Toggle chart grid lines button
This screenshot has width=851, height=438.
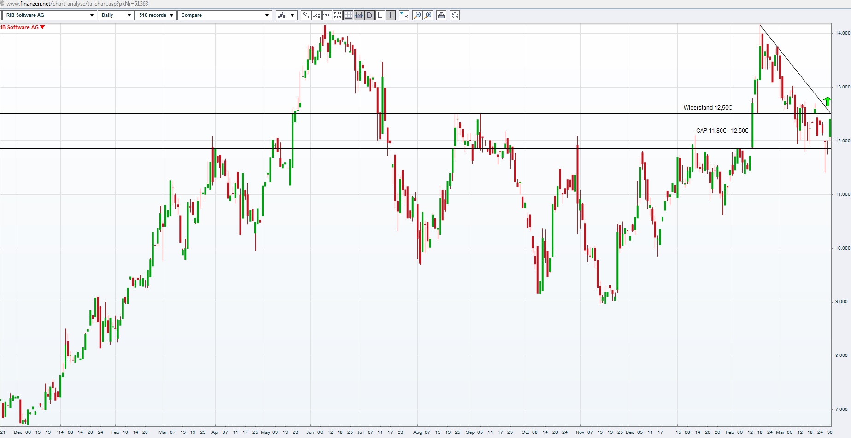click(x=348, y=15)
